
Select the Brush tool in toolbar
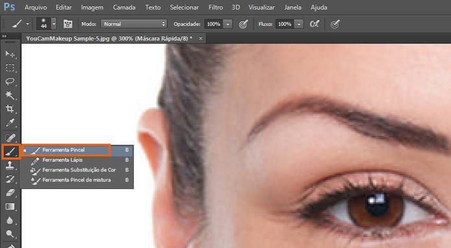coord(10,152)
